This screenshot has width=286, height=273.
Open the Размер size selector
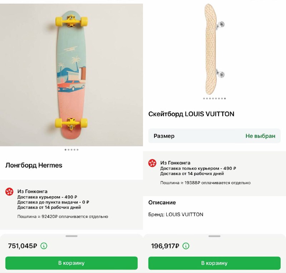click(x=214, y=136)
